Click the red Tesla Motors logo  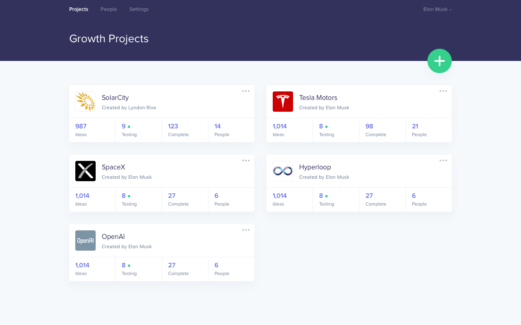(283, 102)
